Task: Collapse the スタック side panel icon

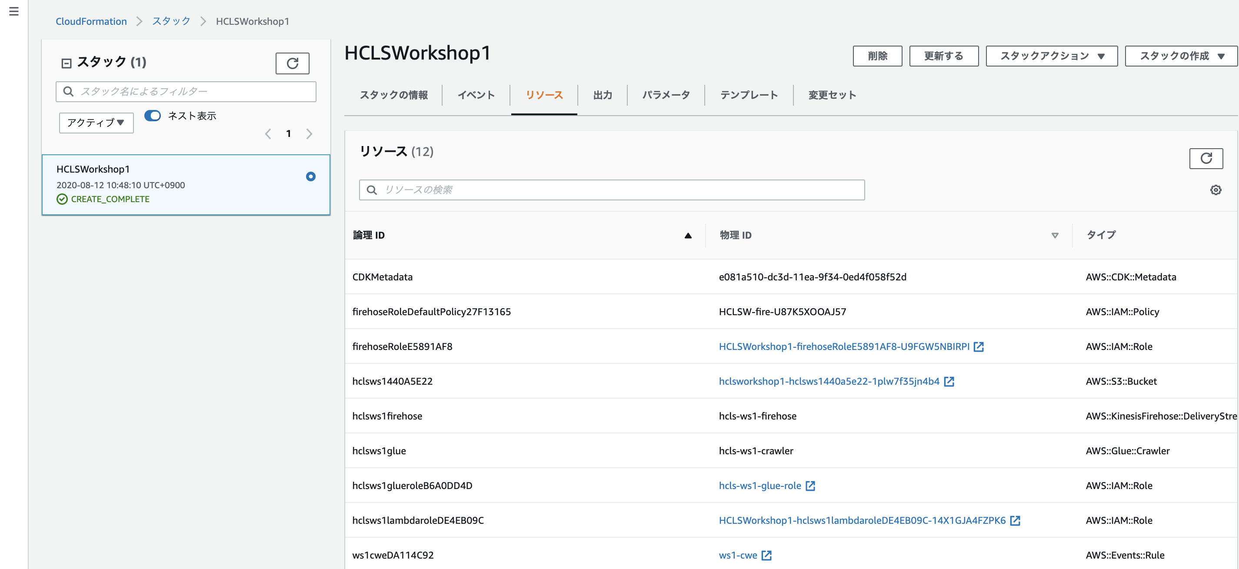Action: click(67, 63)
